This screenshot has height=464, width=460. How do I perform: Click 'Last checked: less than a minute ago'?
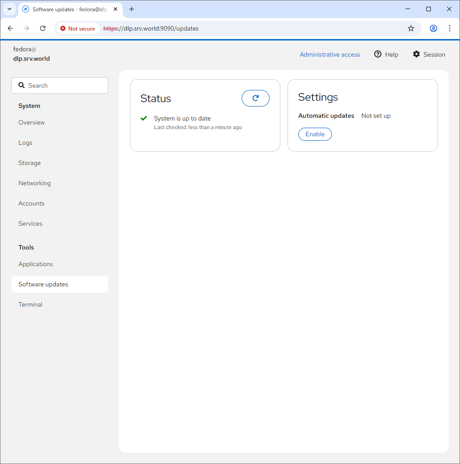click(198, 127)
